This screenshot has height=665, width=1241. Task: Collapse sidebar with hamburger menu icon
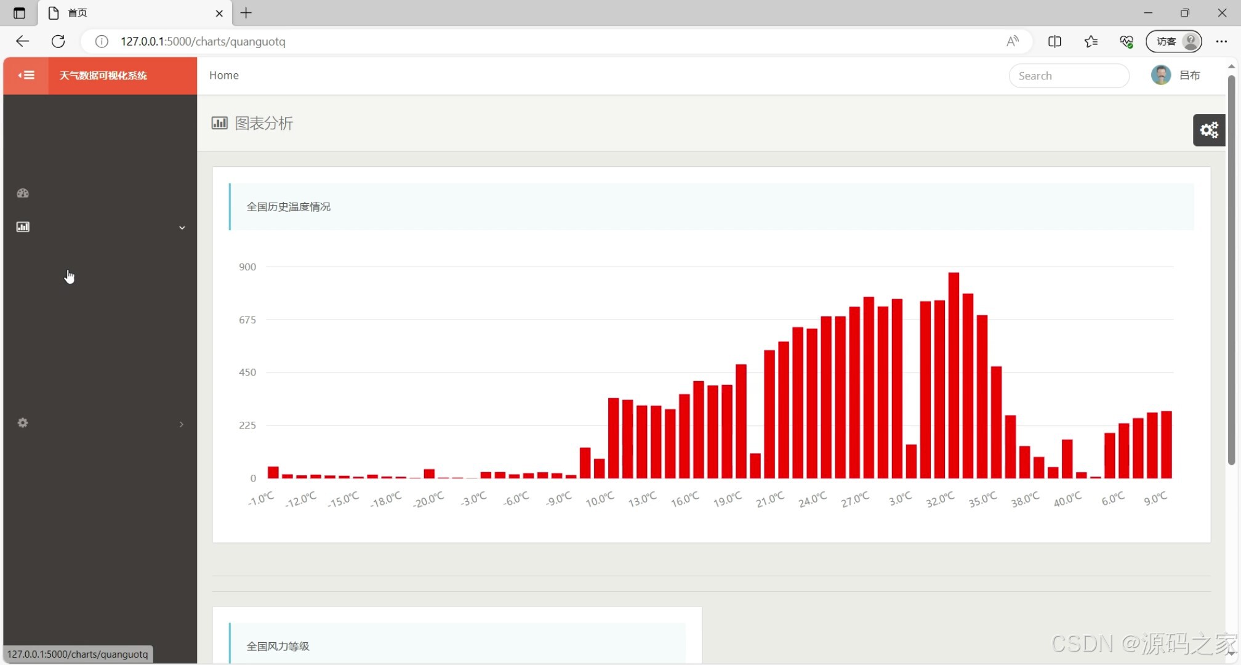26,75
